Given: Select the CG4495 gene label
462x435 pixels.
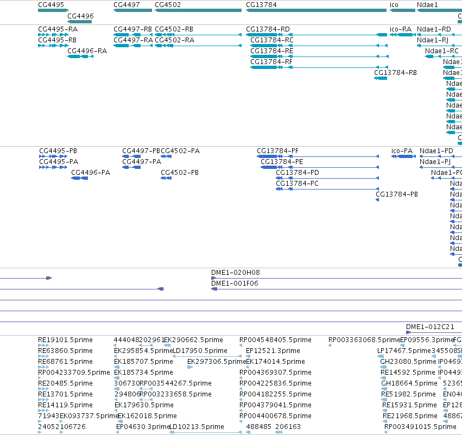Looking at the screenshot, I should [51, 5].
